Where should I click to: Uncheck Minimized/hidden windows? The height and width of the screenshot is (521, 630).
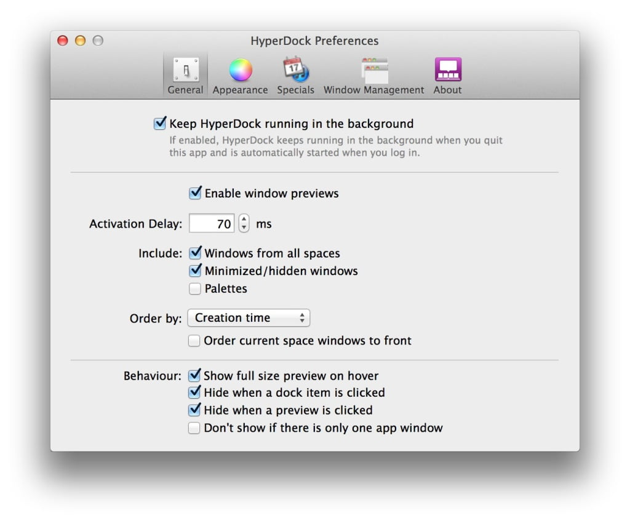coord(195,270)
